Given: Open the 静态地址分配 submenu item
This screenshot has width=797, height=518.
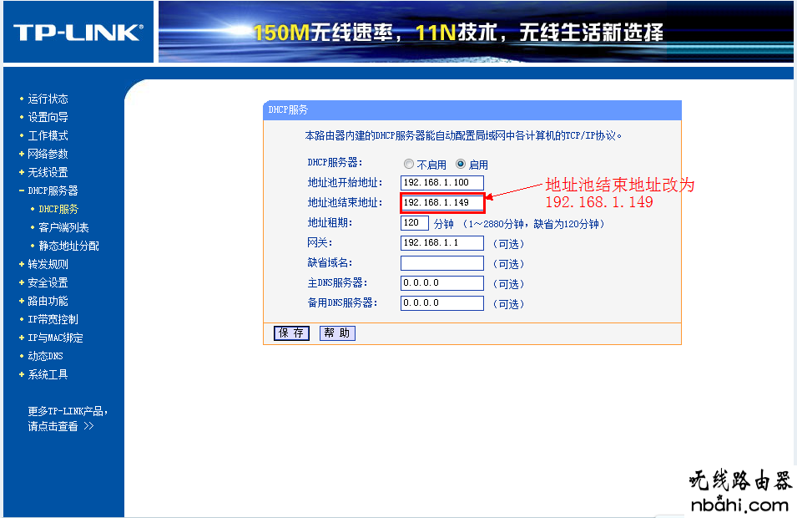Looking at the screenshot, I should 68,246.
